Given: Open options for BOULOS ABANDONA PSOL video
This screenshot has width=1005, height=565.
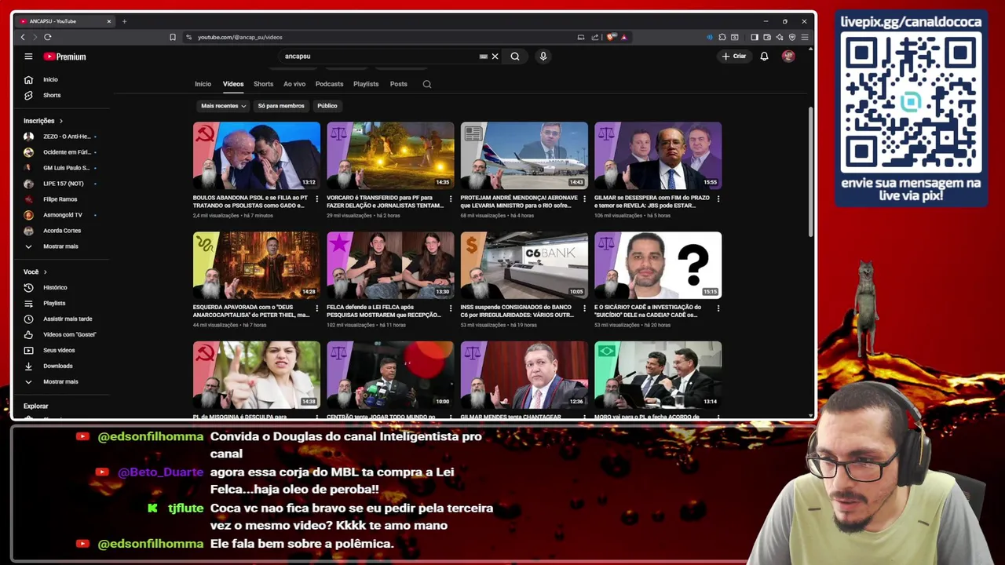Looking at the screenshot, I should point(317,199).
